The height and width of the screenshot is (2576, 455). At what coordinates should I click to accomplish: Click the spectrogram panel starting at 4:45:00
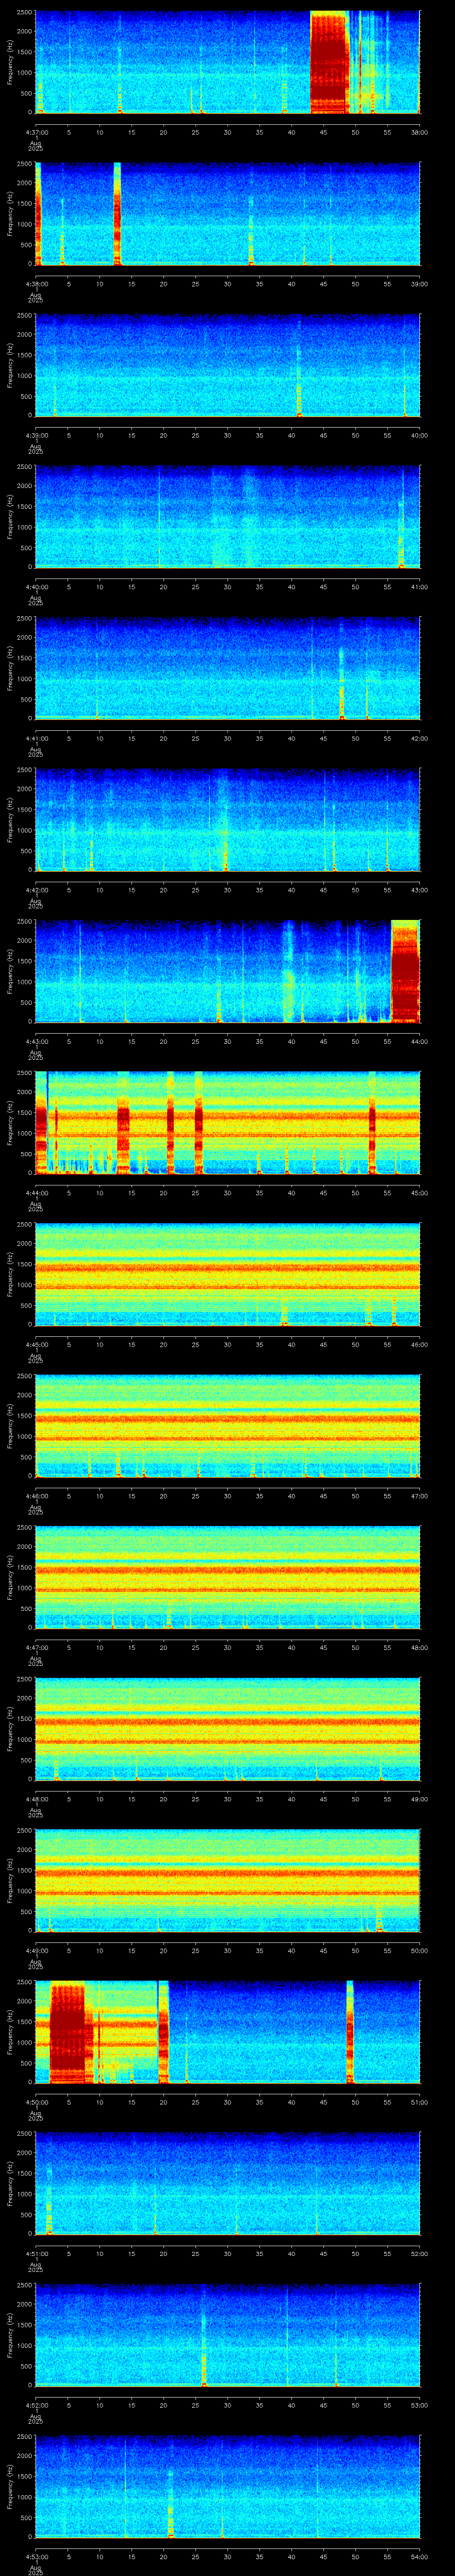point(227,1274)
